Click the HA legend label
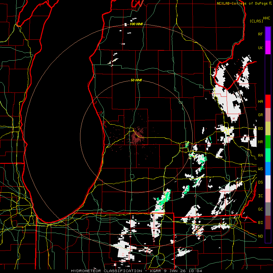The height and width of the screenshot is (273, 273). click(x=261, y=102)
